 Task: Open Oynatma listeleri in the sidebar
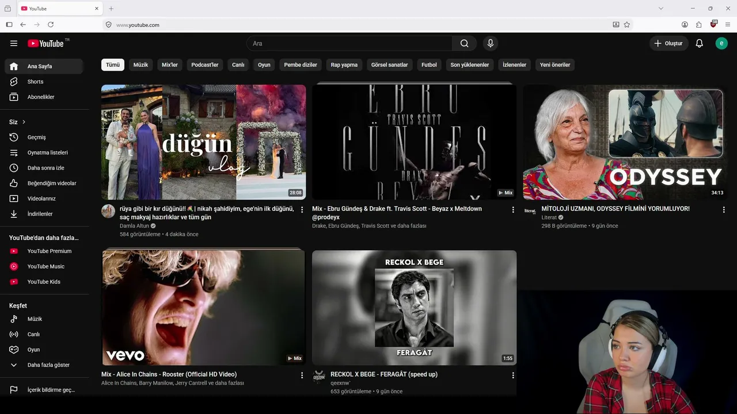coord(45,153)
